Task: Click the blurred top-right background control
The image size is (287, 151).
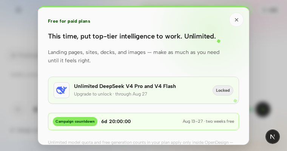Action: [270, 10]
